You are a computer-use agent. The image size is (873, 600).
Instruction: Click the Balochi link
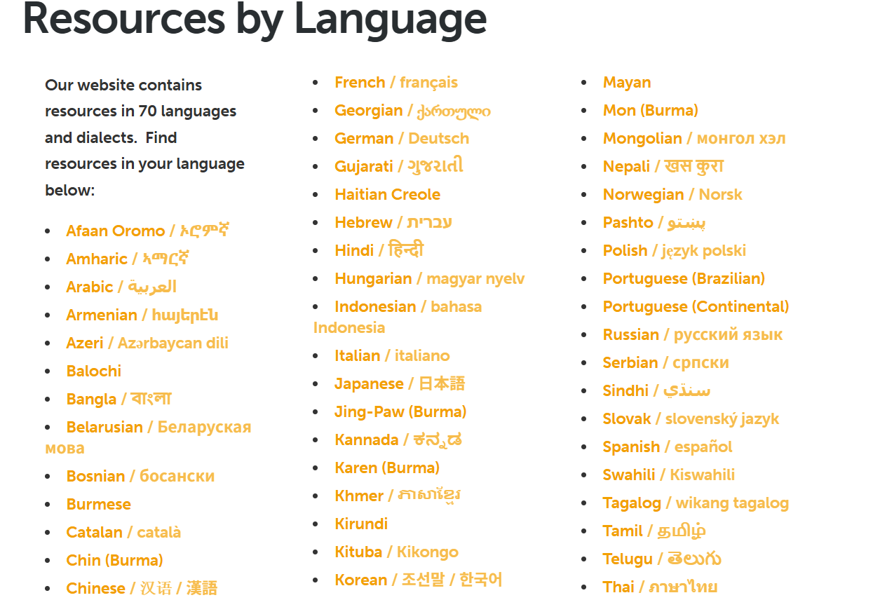point(94,371)
